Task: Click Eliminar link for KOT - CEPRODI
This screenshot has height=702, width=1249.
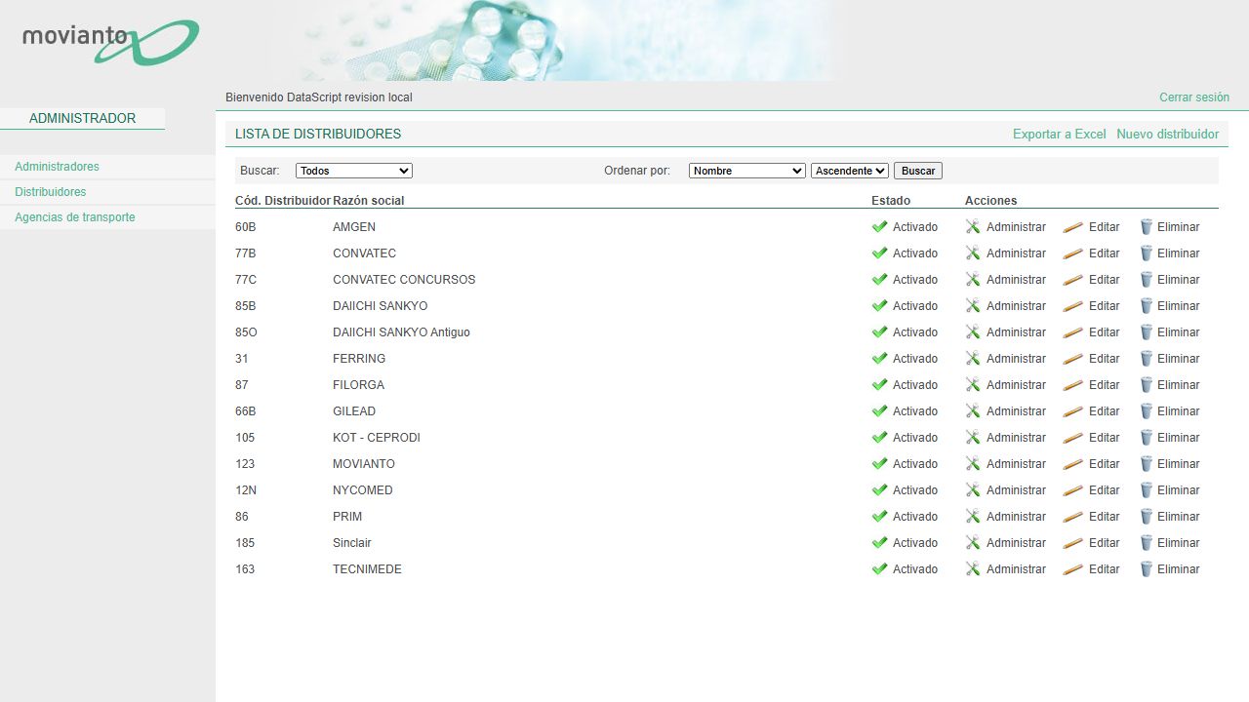Action: (x=1179, y=438)
